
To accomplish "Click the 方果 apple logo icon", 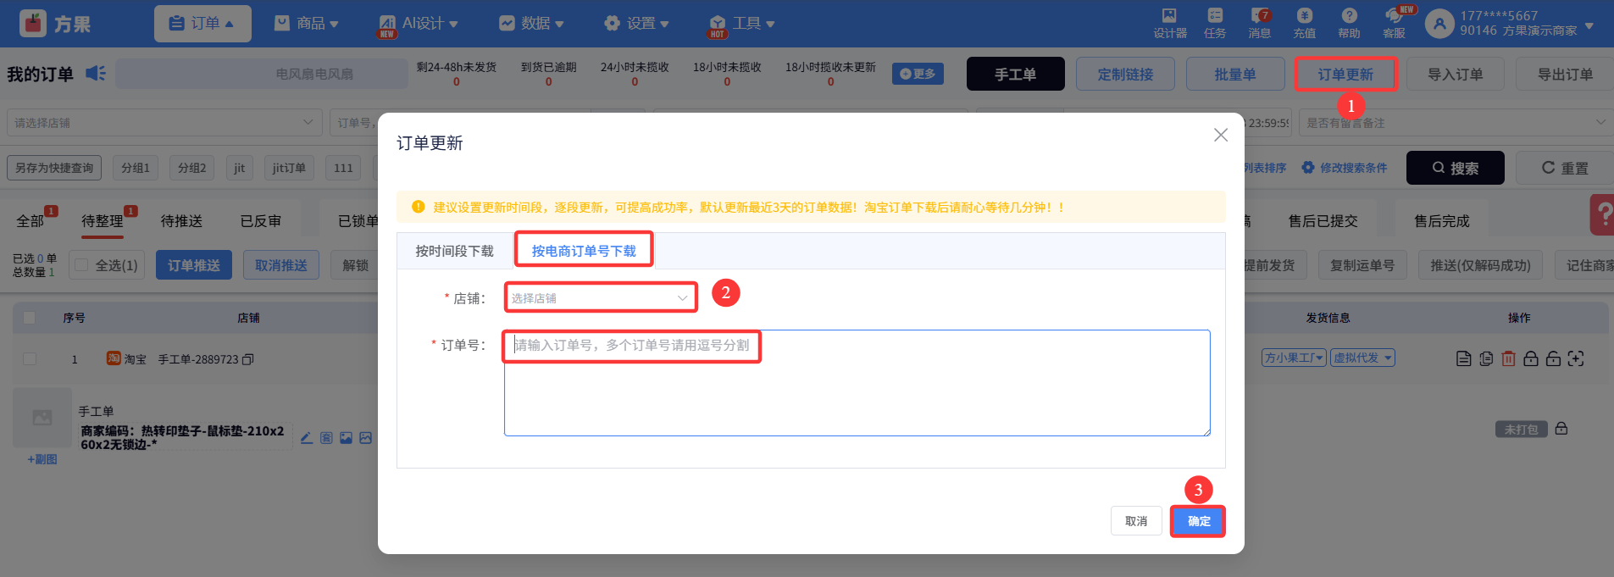I will [32, 23].
